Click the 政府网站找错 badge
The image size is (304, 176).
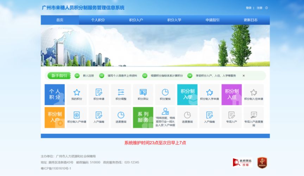pos(242,162)
